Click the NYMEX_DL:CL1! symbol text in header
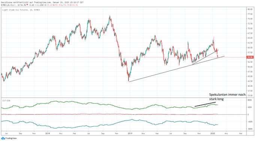Screen dimensions: 255x141 pyautogui.click(x=9, y=5)
